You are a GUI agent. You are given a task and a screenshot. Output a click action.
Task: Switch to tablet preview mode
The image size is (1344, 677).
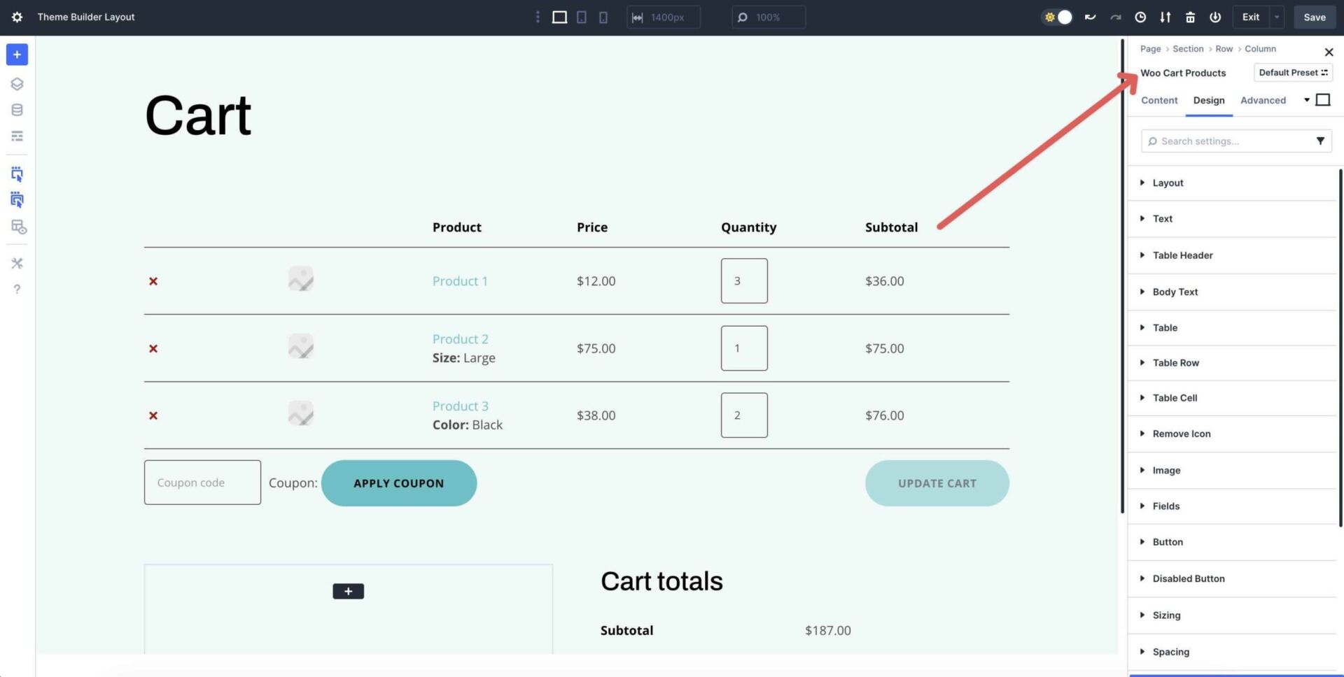click(x=581, y=17)
